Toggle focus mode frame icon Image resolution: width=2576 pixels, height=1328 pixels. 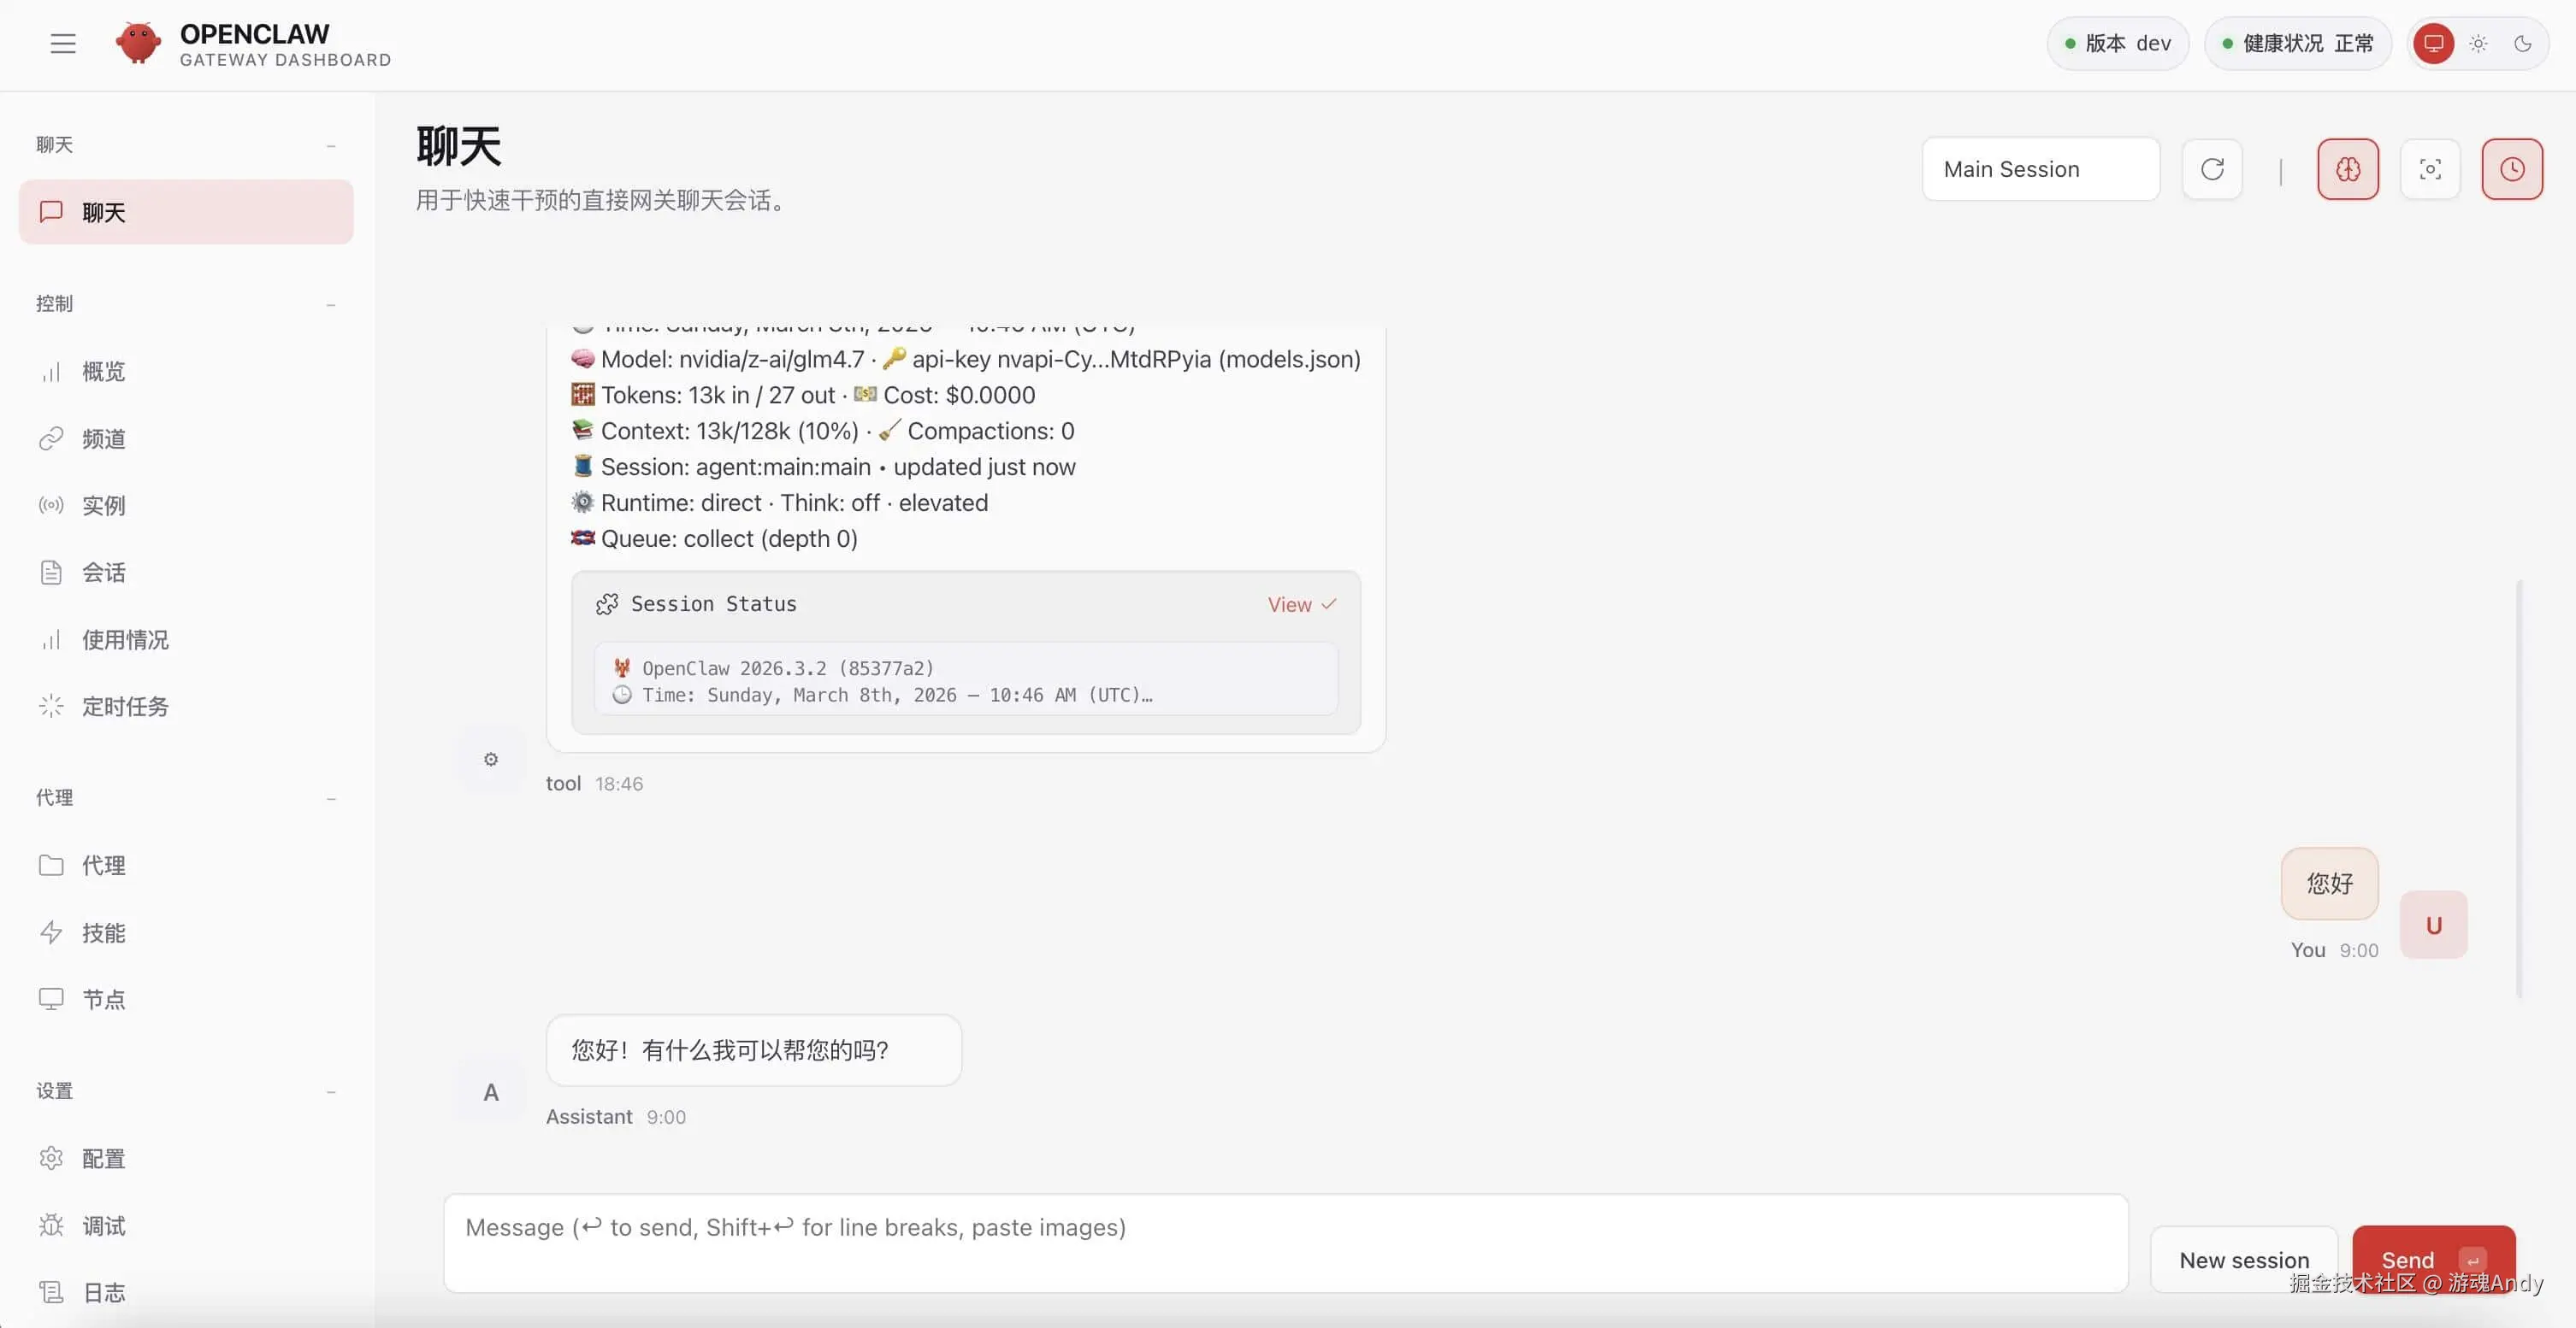click(x=2430, y=169)
